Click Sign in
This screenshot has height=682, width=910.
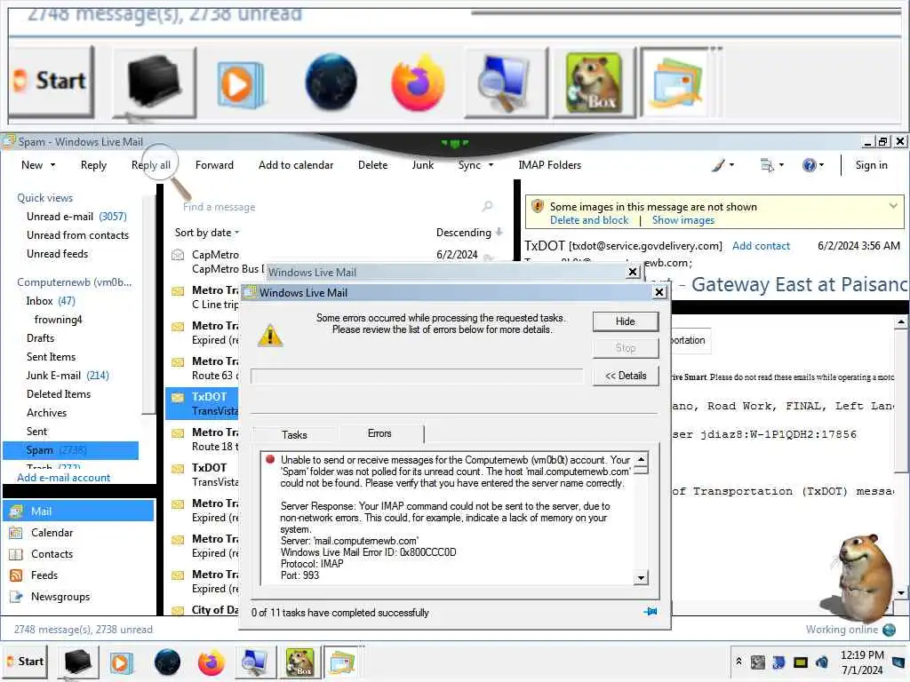(871, 165)
